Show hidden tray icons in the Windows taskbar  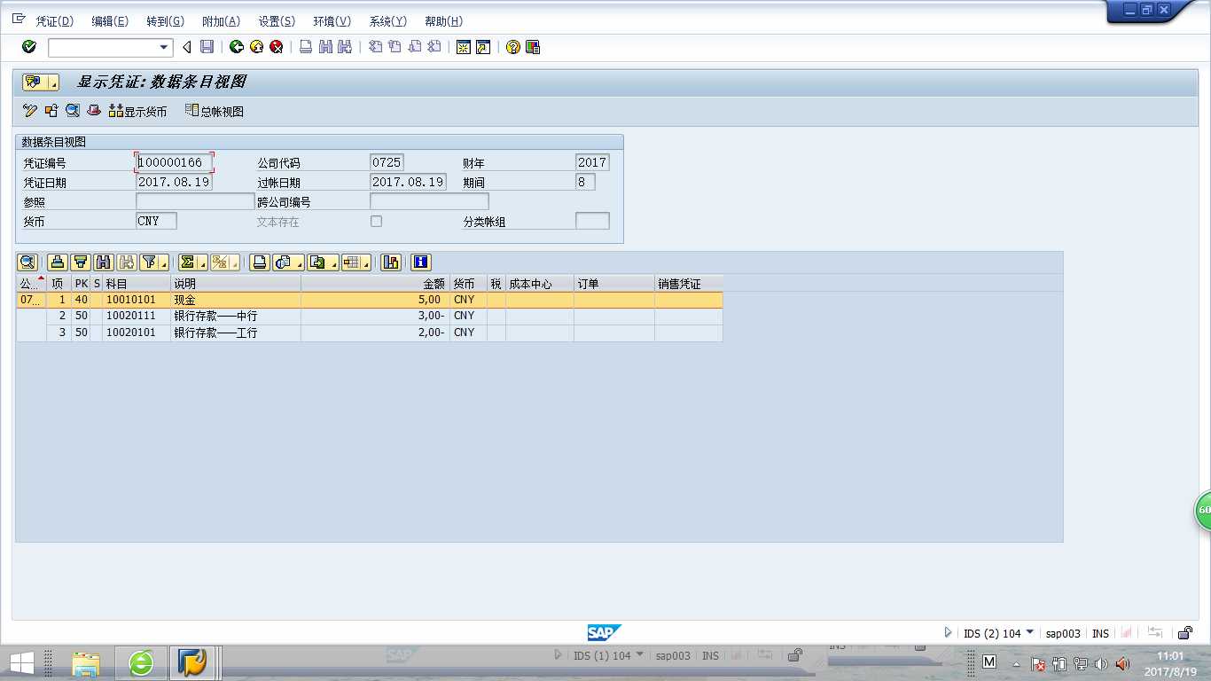coord(1016,664)
